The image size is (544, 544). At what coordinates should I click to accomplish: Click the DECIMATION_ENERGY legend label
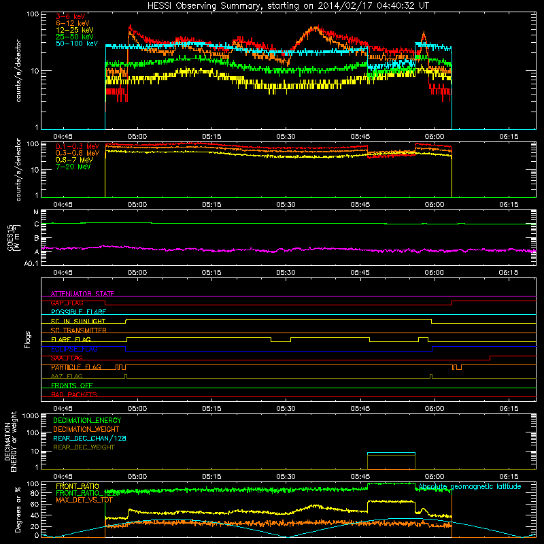coord(87,420)
